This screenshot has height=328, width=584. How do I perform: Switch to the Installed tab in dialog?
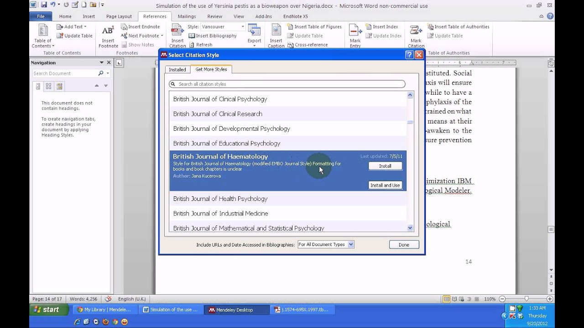point(177,70)
